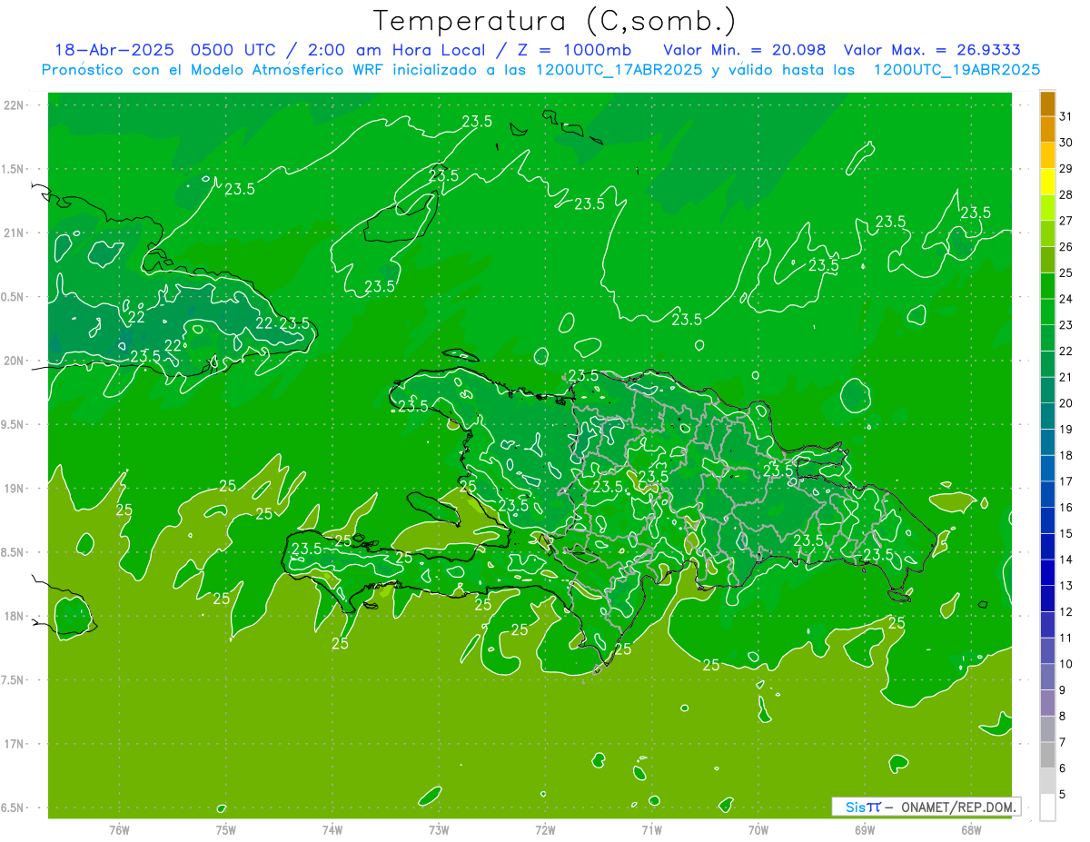Screen dimensions: 1090x842
Task: Click the '74W' longitude label
Action: click(332, 829)
